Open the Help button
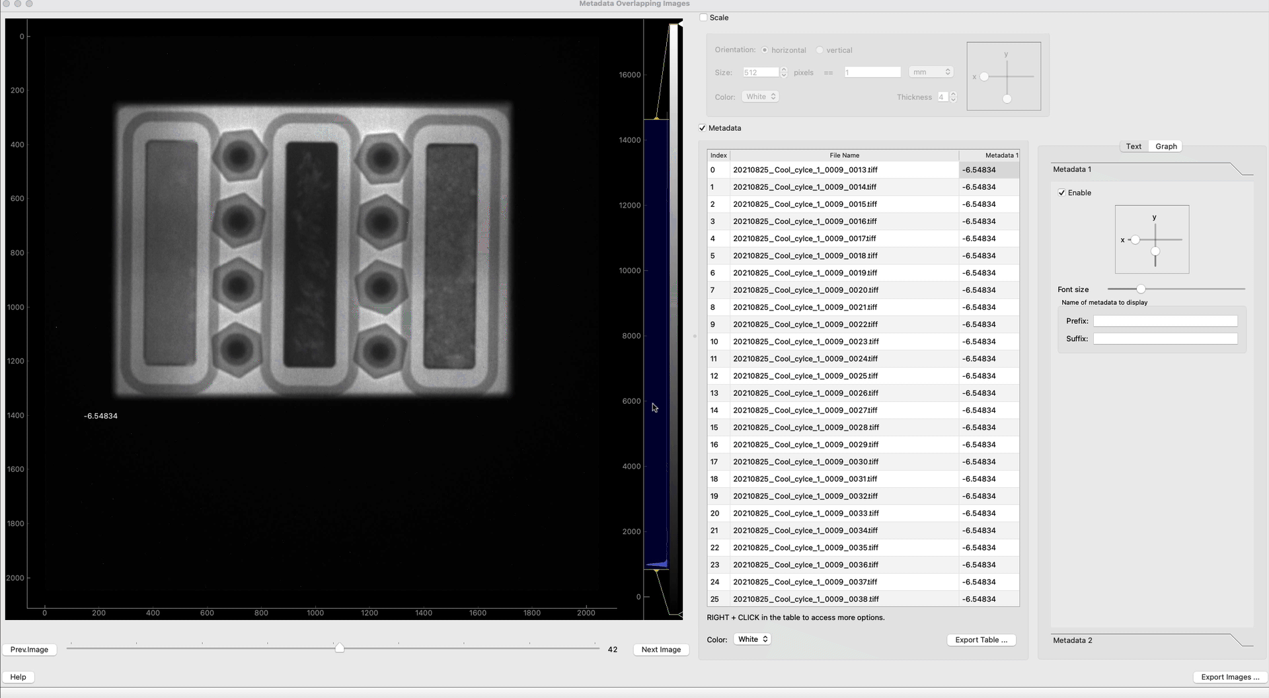 [x=19, y=677]
